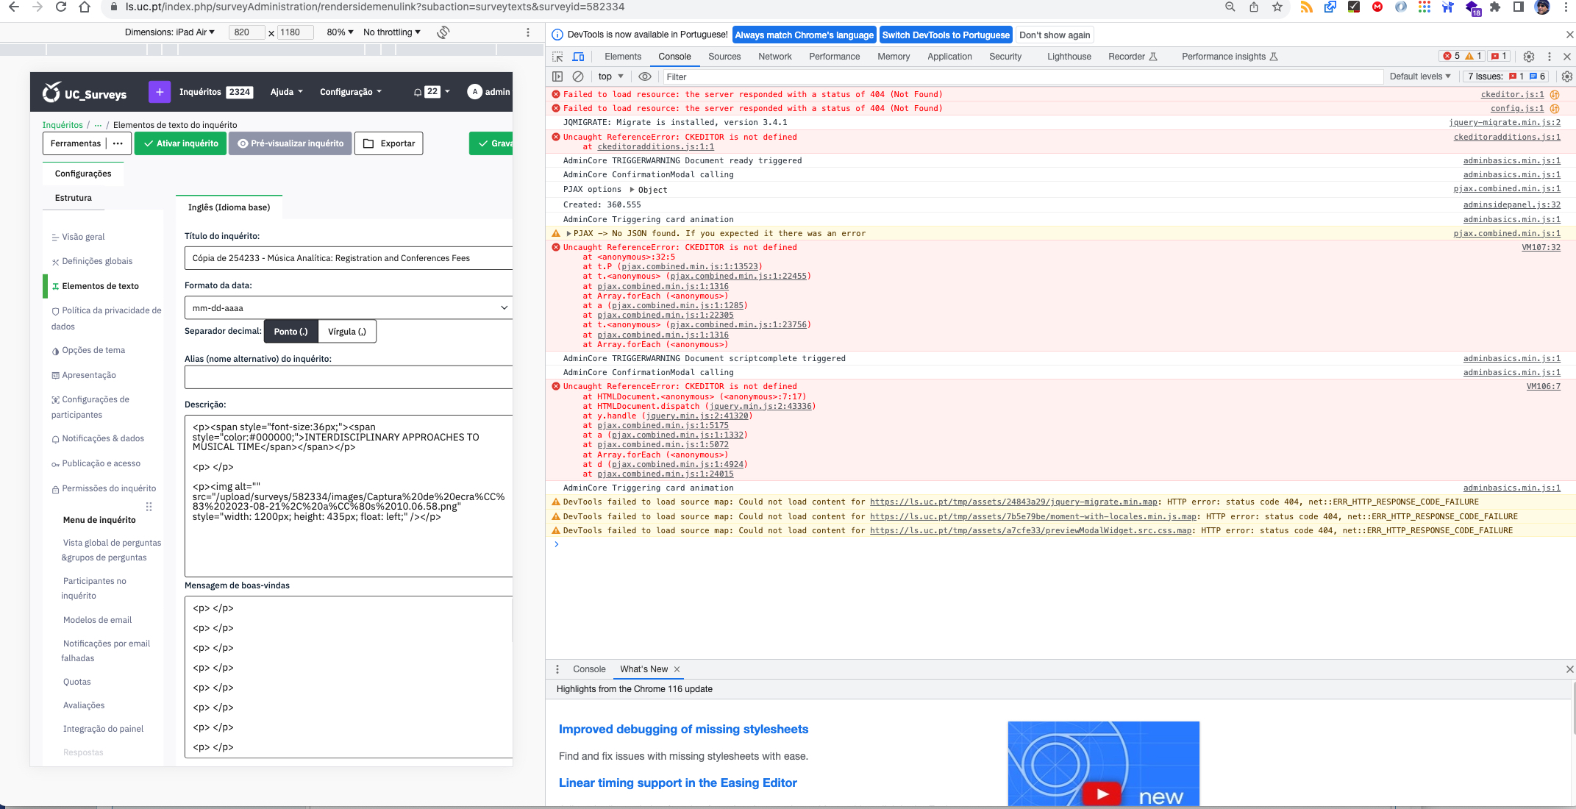The image size is (1576, 809).
Task: Open DevTools settings gear icon
Action: coord(1528,57)
